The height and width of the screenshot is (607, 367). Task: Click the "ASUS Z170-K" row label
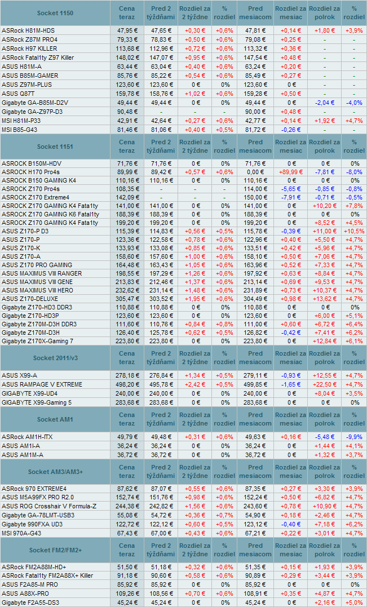click(x=21, y=248)
